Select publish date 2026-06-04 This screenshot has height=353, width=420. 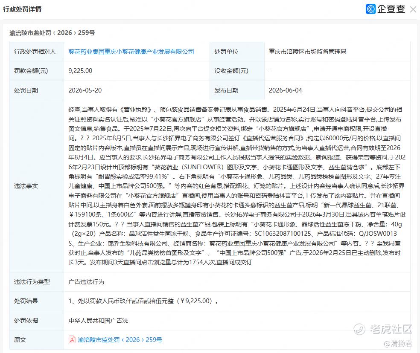pyautogui.click(x=285, y=90)
